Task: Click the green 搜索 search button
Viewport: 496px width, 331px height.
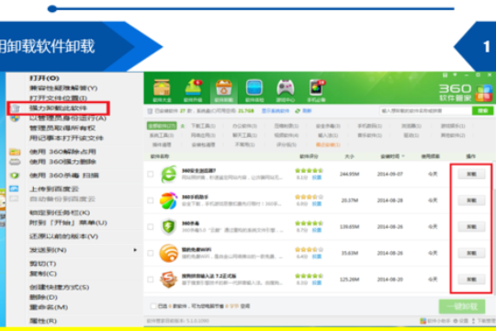Action: point(482,110)
